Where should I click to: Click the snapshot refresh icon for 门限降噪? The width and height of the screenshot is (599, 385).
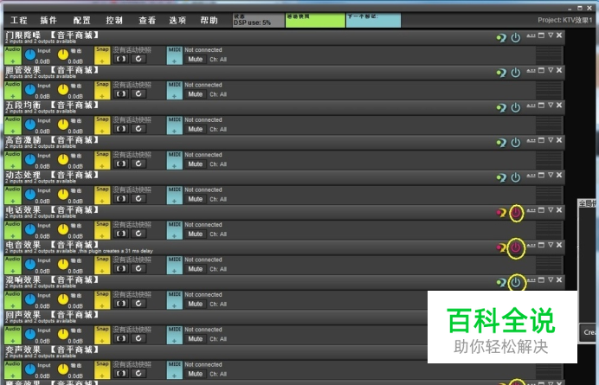(138, 59)
